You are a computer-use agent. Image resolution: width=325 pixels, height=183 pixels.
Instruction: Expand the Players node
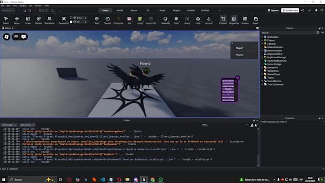pyautogui.click(x=262, y=41)
